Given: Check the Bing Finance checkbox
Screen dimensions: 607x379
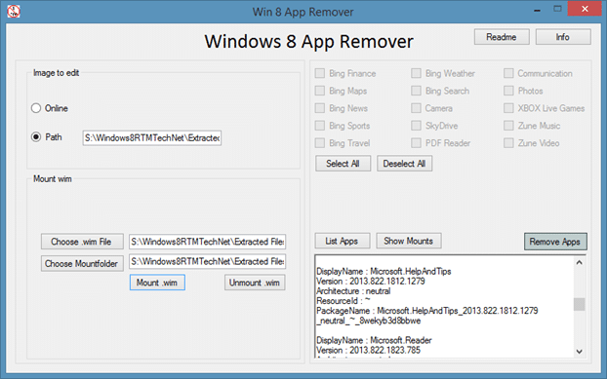Looking at the screenshot, I should point(320,73).
